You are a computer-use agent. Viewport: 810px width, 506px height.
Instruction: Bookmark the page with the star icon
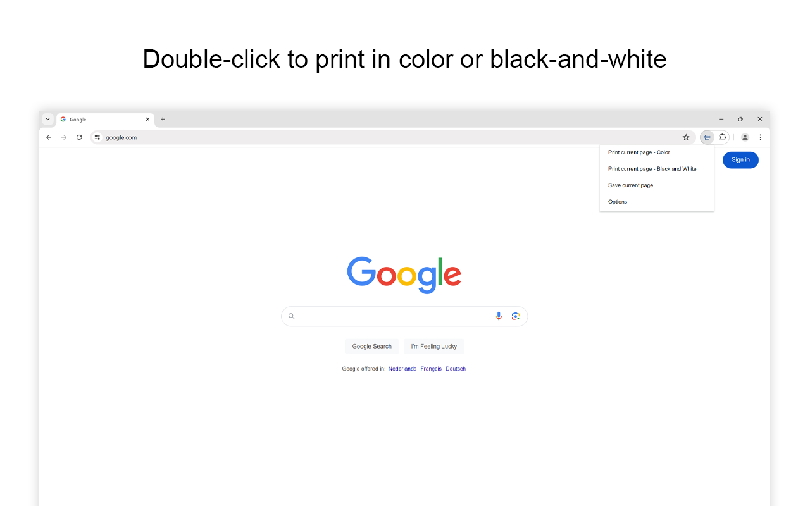(687, 137)
